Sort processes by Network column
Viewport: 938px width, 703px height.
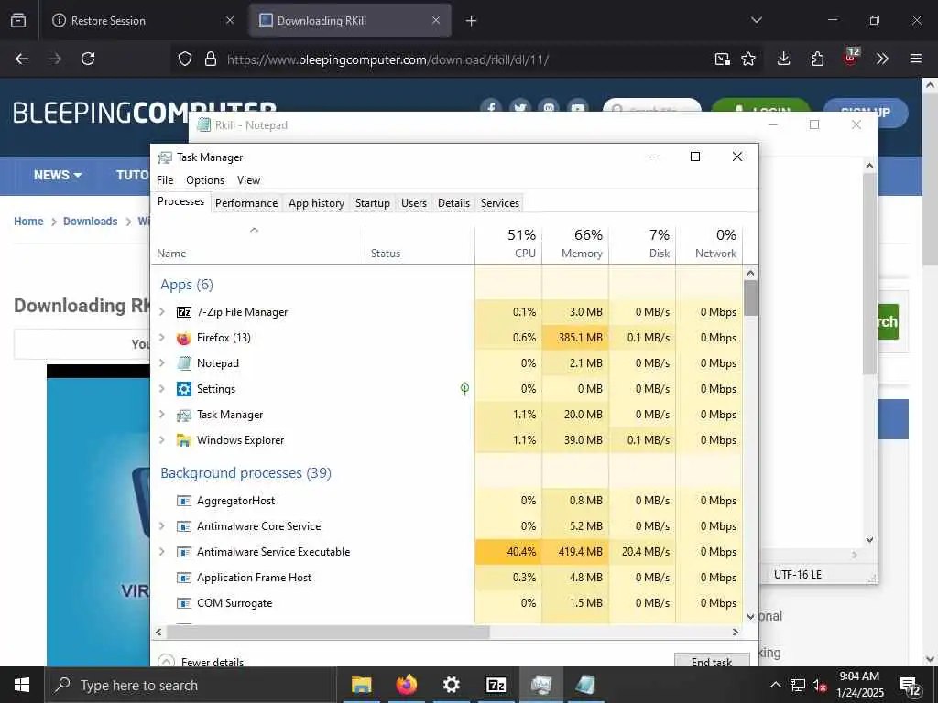tap(710, 243)
